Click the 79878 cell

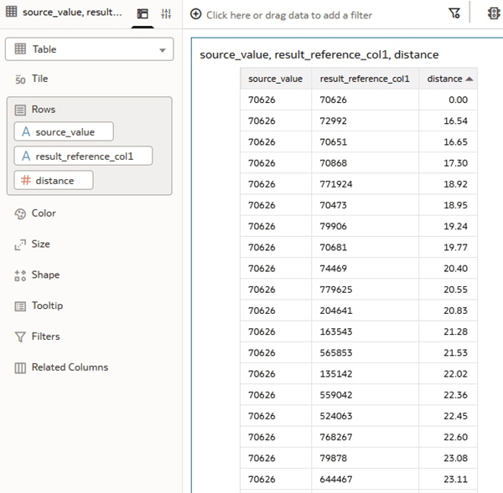click(365, 458)
